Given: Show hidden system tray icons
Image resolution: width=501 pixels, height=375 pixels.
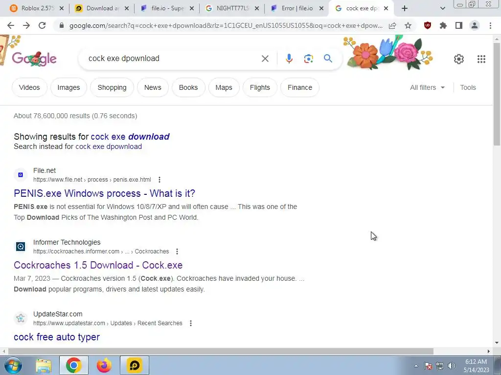Looking at the screenshot, I should click(x=416, y=366).
